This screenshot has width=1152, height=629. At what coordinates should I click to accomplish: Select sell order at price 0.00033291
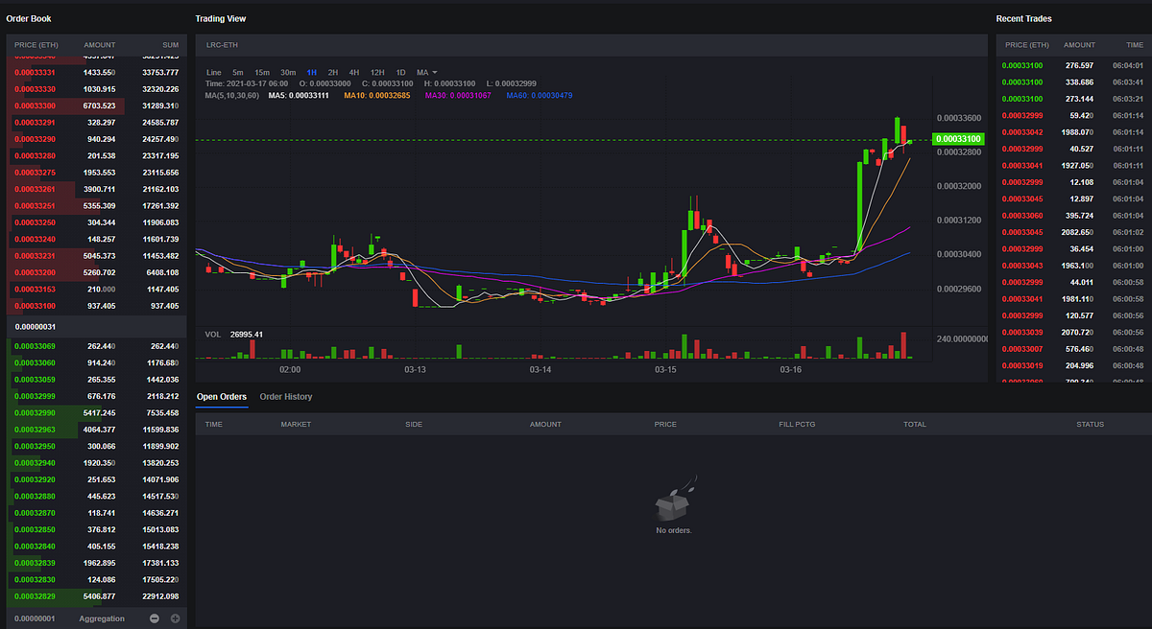97,123
